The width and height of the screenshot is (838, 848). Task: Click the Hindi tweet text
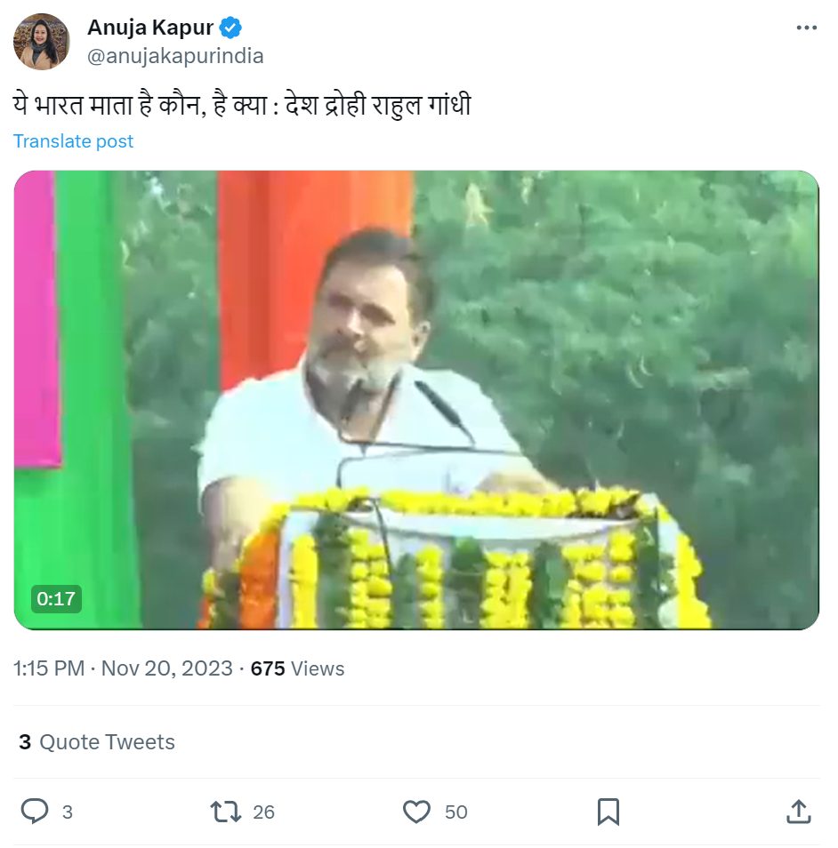242,105
